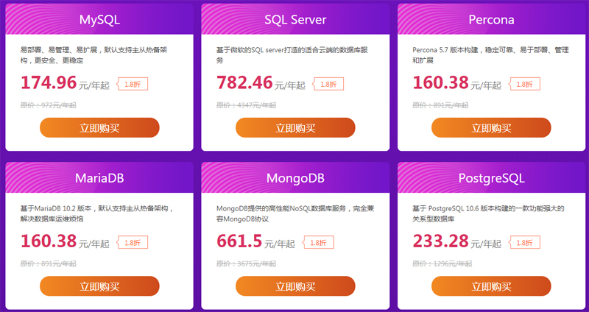Buy the Percona database plan
The image size is (589, 312).
coord(491,127)
